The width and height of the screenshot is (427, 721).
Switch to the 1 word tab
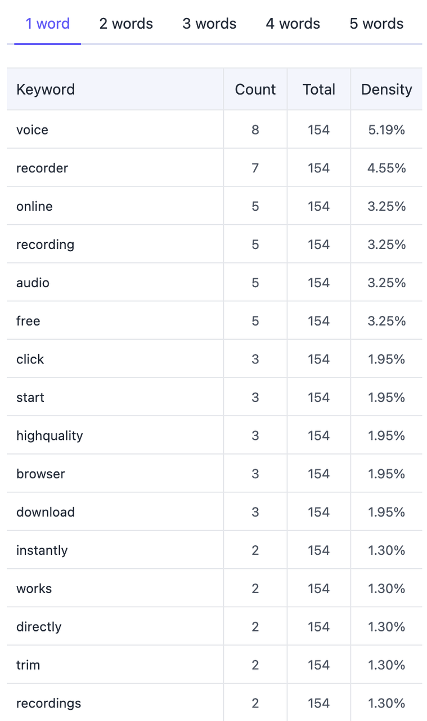pyautogui.click(x=47, y=24)
